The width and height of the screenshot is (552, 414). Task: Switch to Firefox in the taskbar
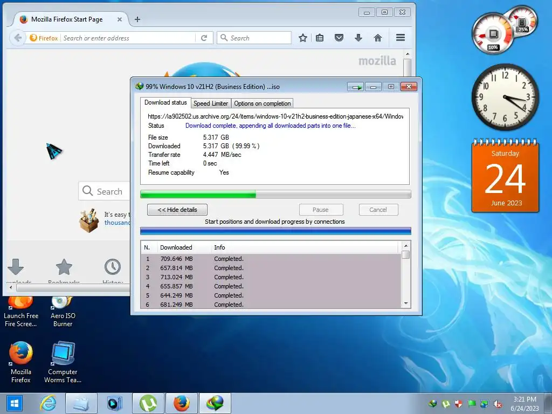tap(181, 403)
